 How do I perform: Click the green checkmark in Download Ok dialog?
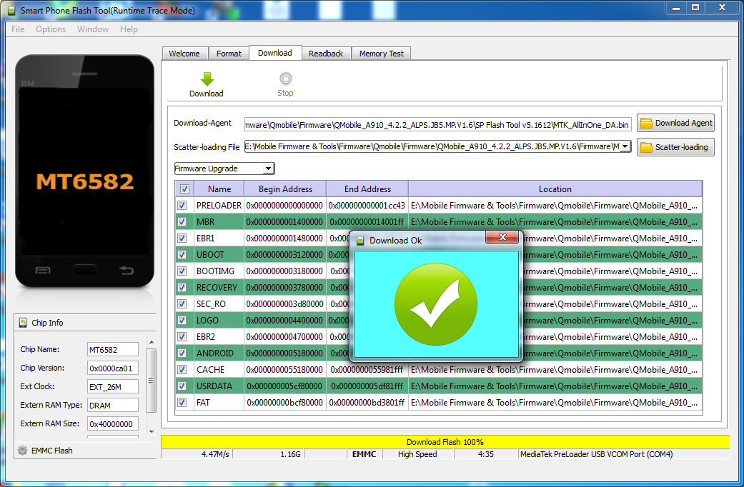[436, 304]
